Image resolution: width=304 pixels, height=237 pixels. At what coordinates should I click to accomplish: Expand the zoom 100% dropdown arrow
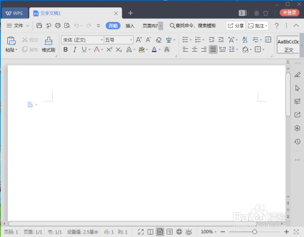215,232
